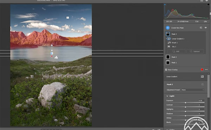211x130 pixels.
Task: Open the Adjustment Preset dropdown
Action: (x=193, y=90)
